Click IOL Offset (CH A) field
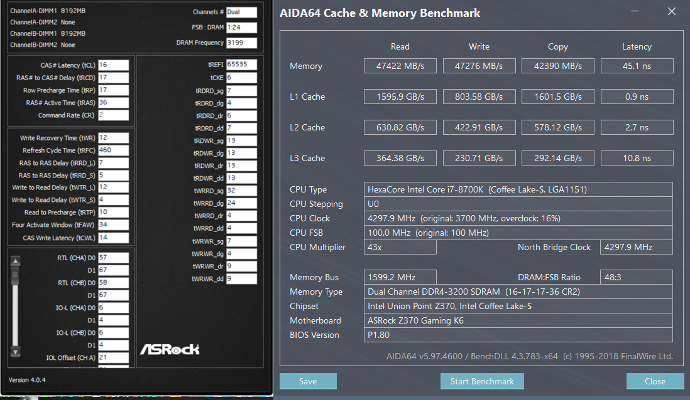This screenshot has height=400, width=690. click(114, 357)
